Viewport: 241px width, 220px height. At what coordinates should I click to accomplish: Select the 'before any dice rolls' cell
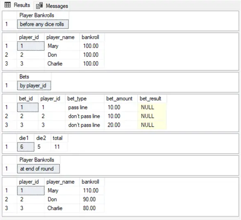pos(43,24)
